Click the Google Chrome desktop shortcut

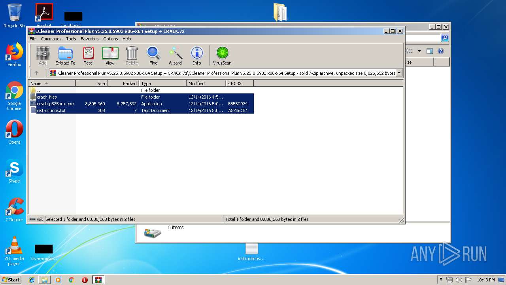click(14, 96)
